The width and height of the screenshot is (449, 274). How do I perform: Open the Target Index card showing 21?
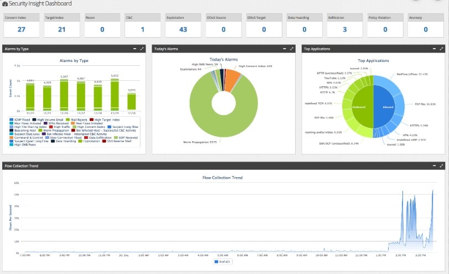[62, 25]
